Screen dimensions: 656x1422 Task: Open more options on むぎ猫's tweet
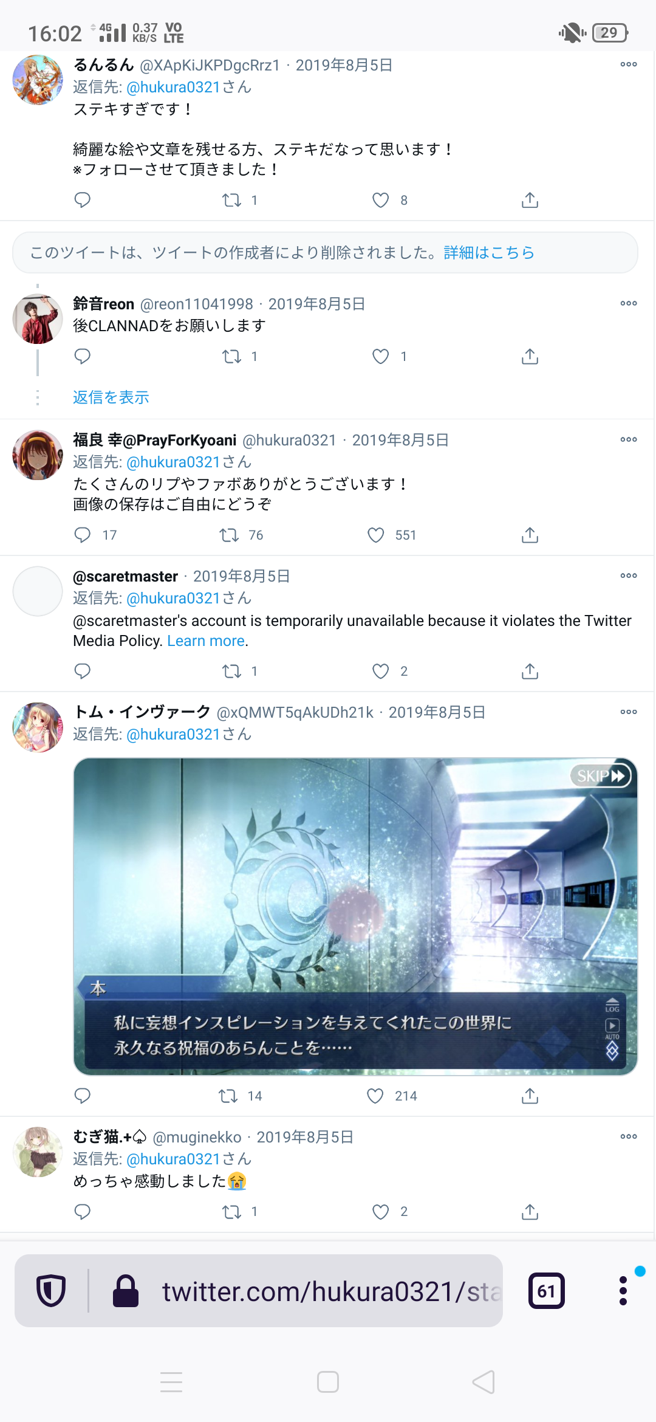click(x=629, y=1136)
